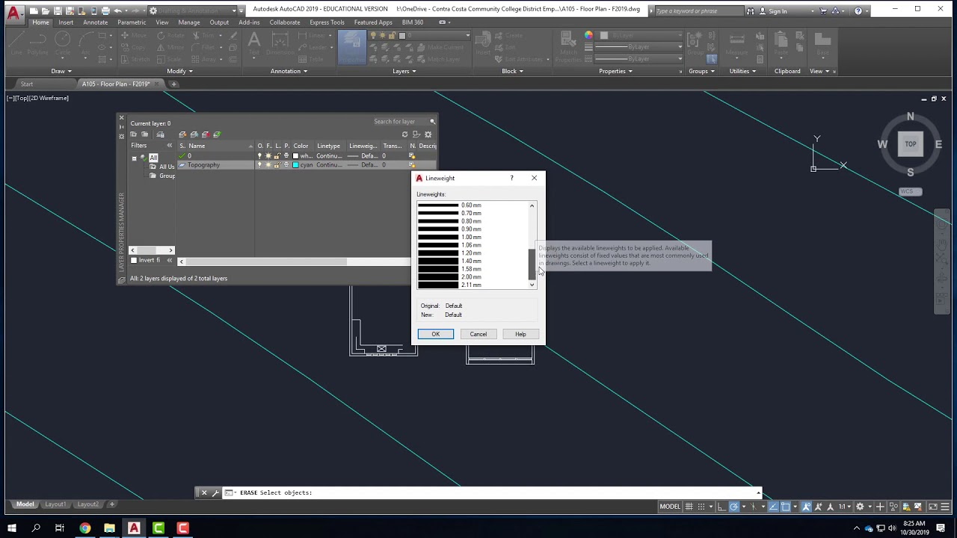Viewport: 957px width, 538px height.
Task: Select the Polyline tool
Action: click(37, 43)
